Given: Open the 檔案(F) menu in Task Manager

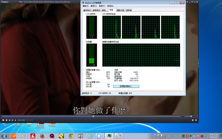Looking at the screenshot, I should point(85,6).
